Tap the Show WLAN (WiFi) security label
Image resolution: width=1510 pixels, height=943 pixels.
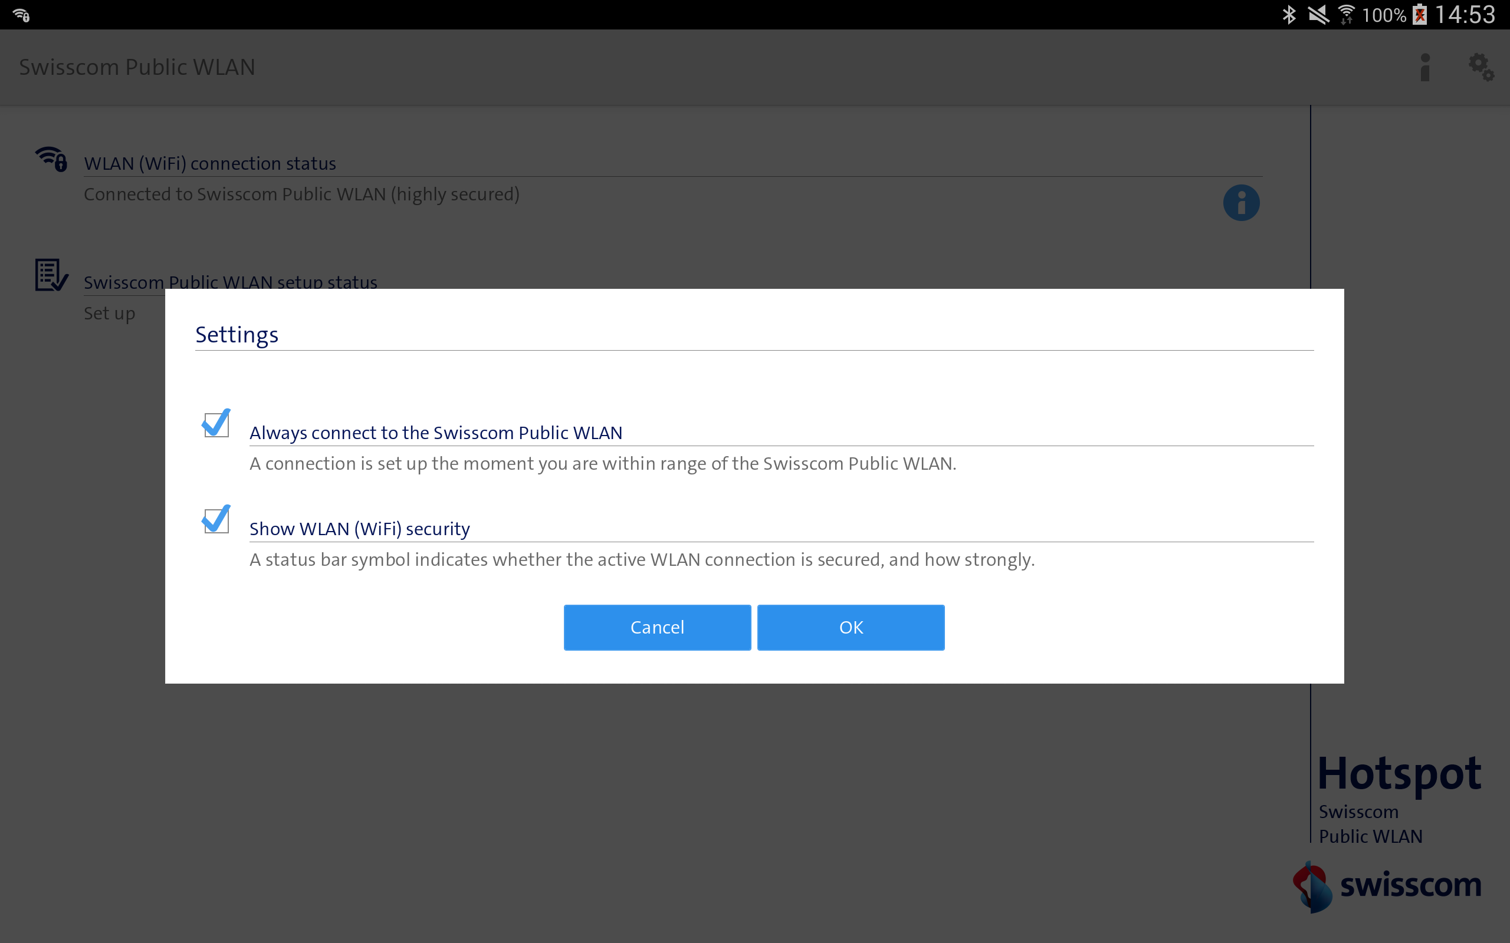click(359, 529)
